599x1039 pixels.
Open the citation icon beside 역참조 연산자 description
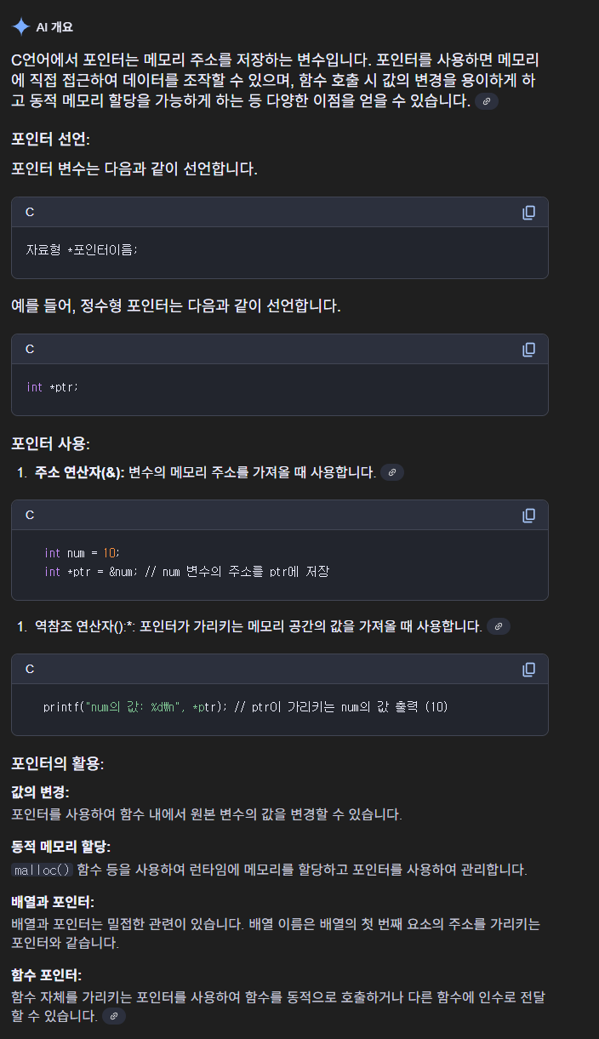coord(499,626)
